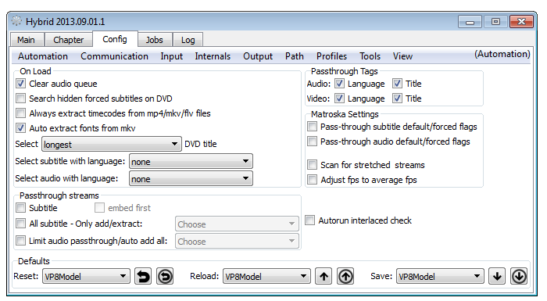This screenshot has height=301, width=547.
Task: Open the View config section
Action: [x=402, y=56]
